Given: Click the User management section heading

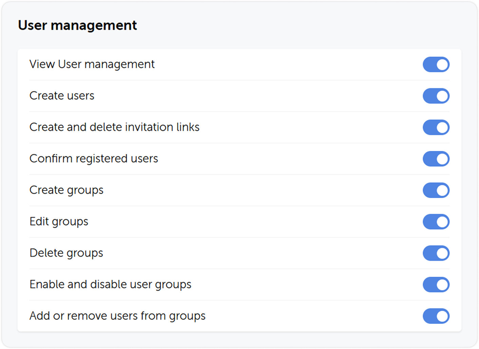Looking at the screenshot, I should [78, 25].
